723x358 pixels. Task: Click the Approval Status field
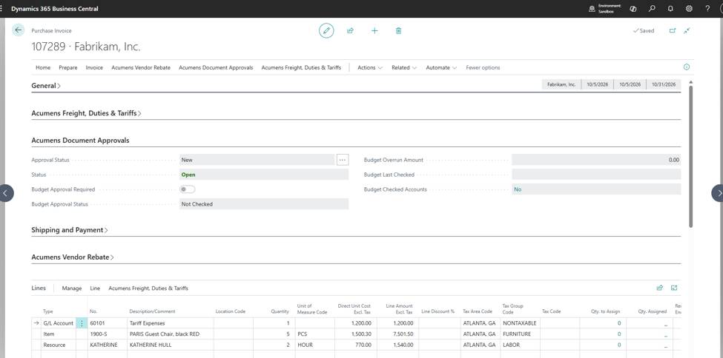point(257,160)
